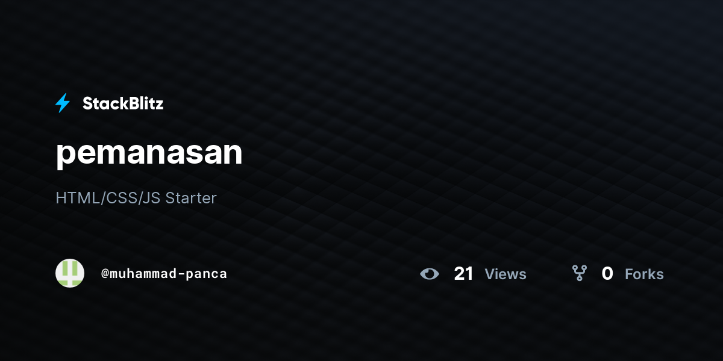Click the fork count number 0
The image size is (723, 361).
[607, 274]
